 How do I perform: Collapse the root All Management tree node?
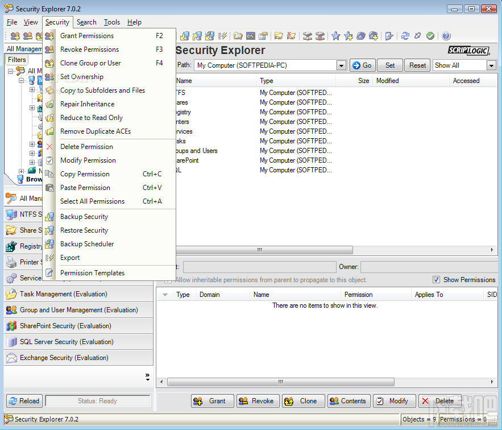(11, 71)
